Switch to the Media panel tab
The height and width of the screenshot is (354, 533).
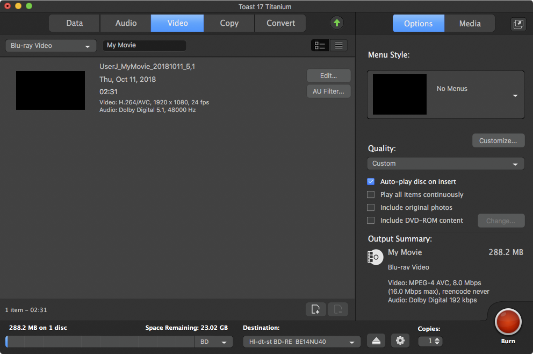[470, 24]
